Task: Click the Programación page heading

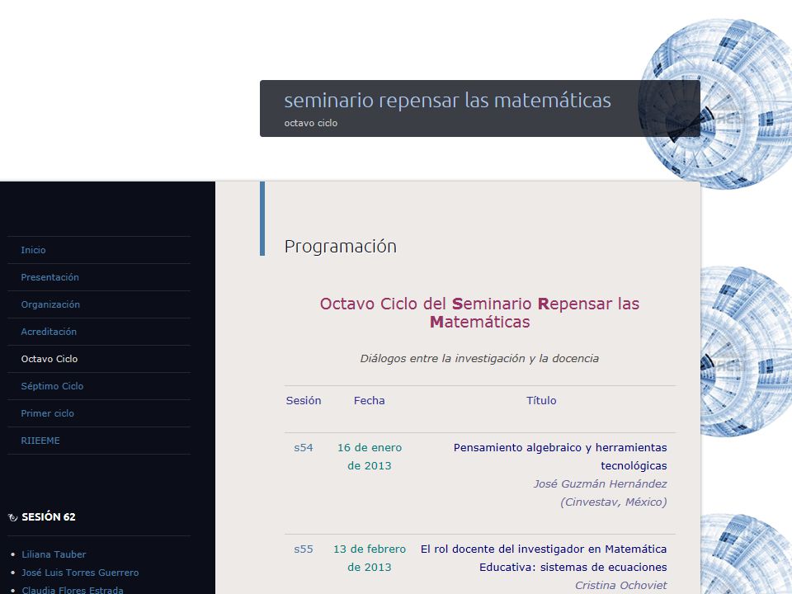Action: pyautogui.click(x=341, y=247)
